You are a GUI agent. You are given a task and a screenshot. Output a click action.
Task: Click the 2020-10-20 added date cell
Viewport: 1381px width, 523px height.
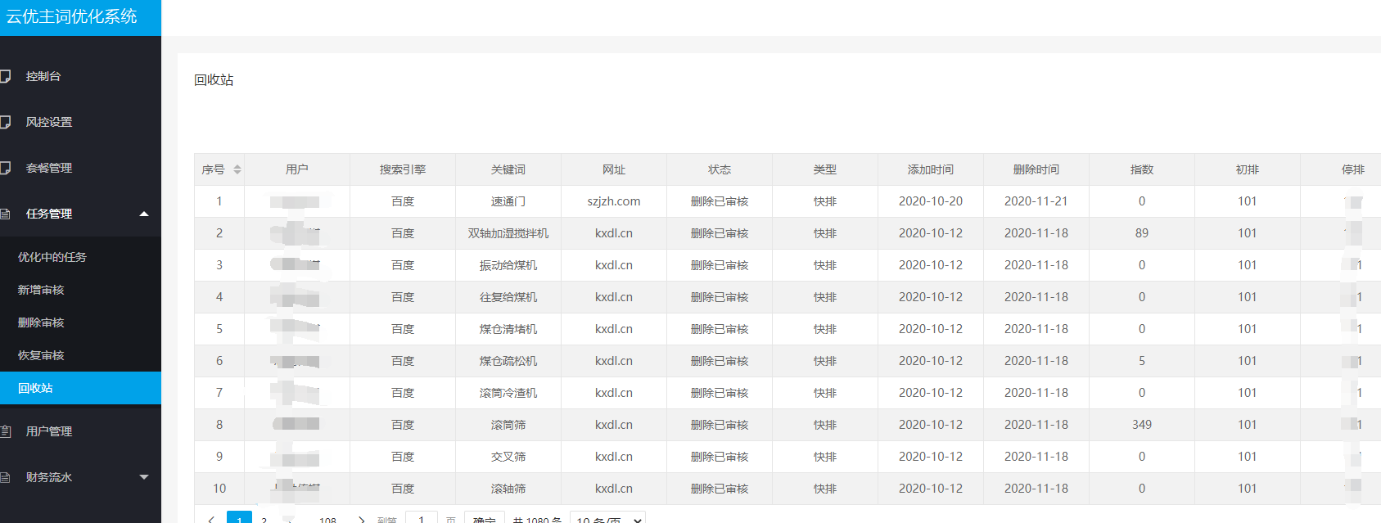(x=931, y=201)
